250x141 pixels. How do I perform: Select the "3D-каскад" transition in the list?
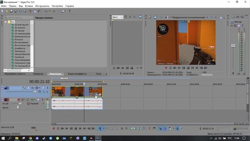(20, 31)
